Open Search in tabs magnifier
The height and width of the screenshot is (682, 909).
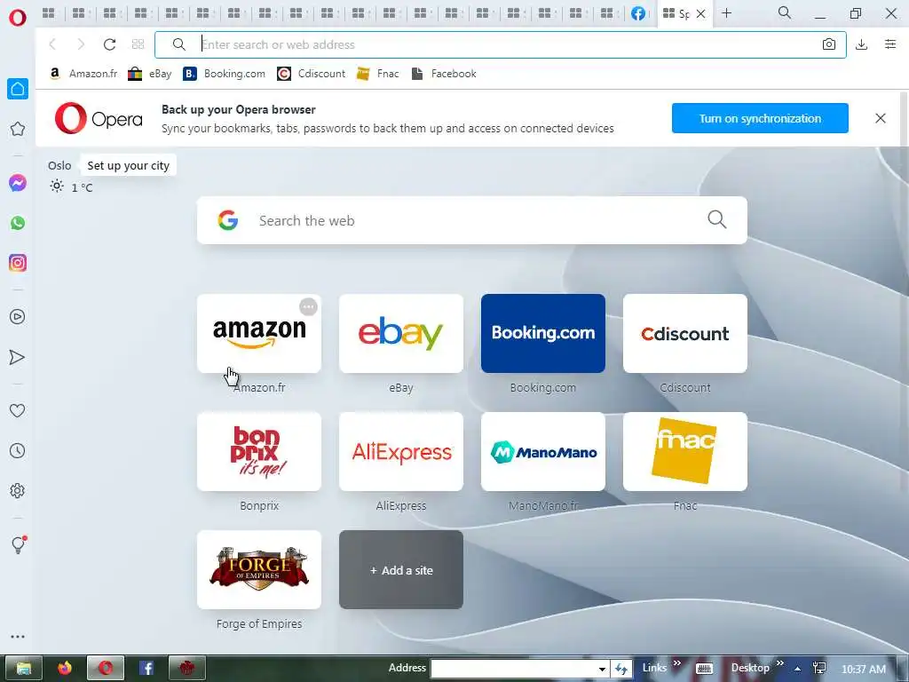click(x=785, y=12)
